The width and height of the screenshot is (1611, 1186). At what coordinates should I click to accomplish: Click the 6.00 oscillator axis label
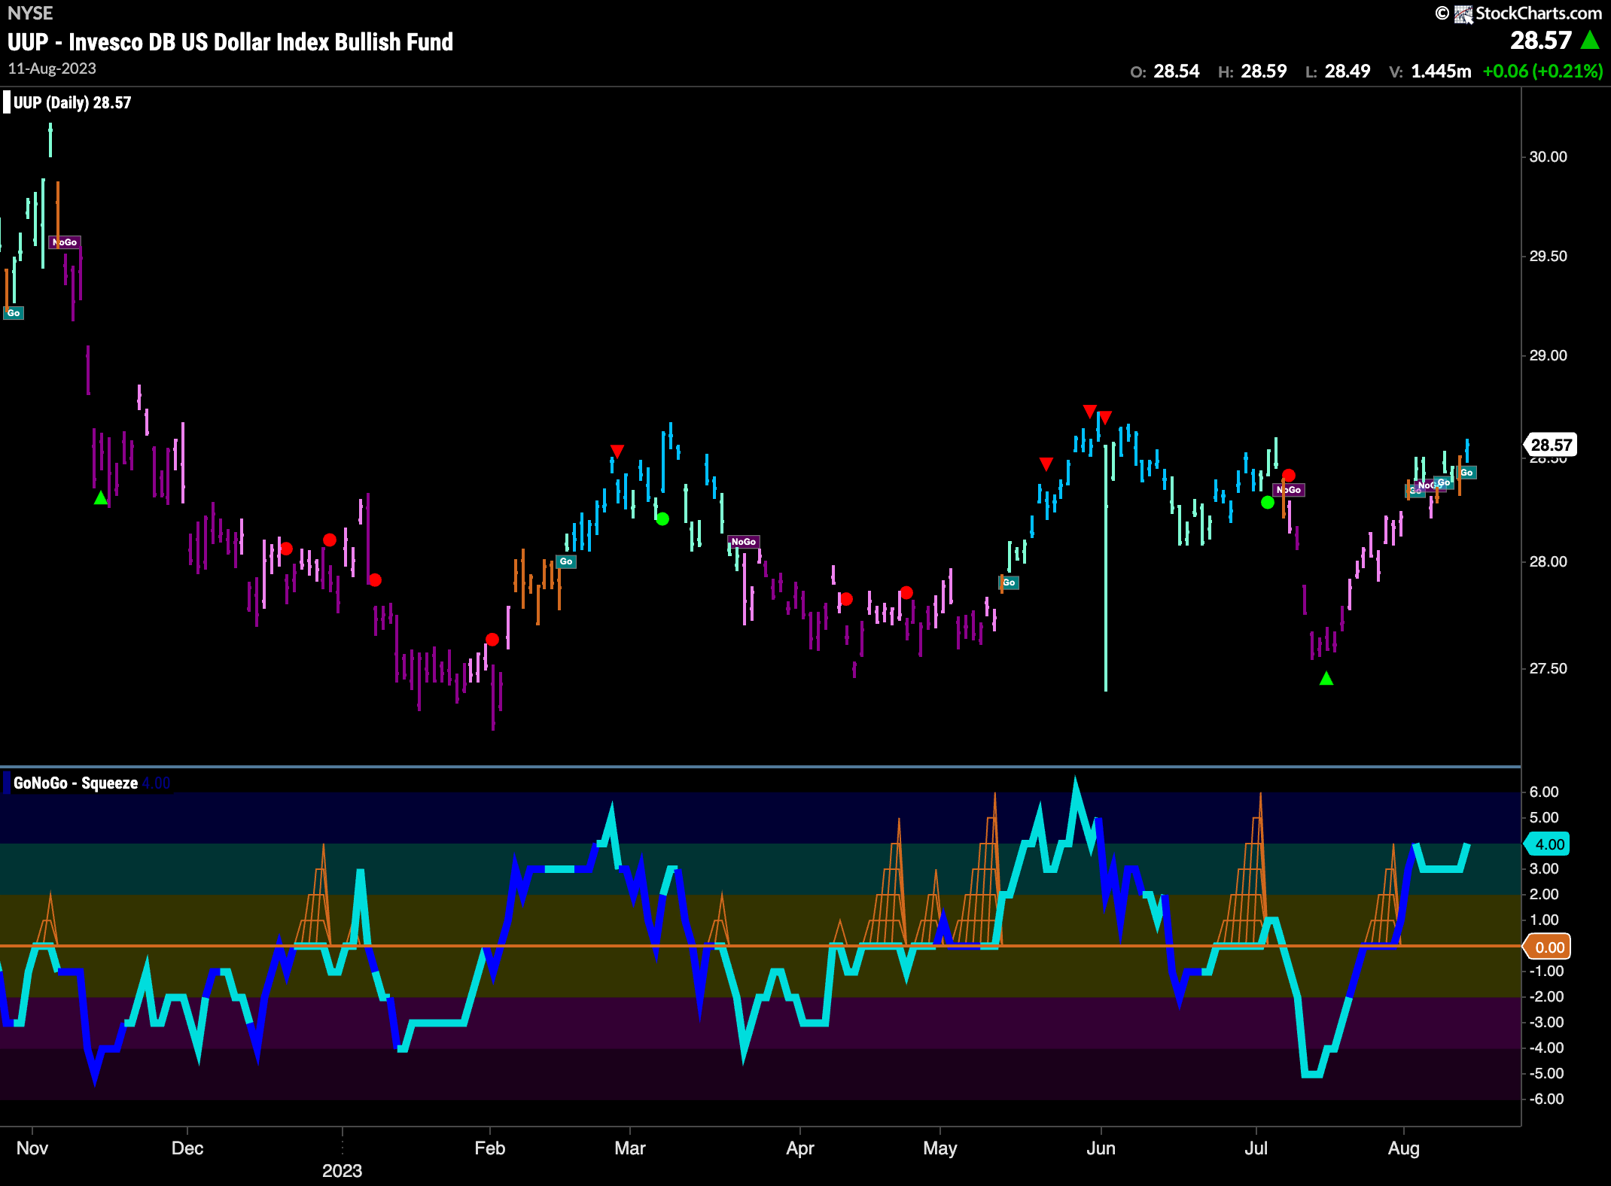pyautogui.click(x=1544, y=792)
